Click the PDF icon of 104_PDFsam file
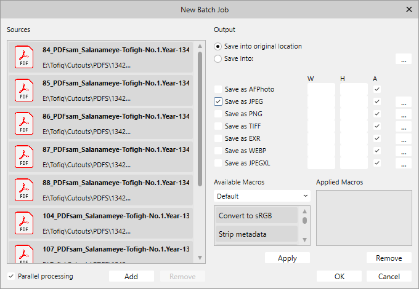 click(x=24, y=222)
